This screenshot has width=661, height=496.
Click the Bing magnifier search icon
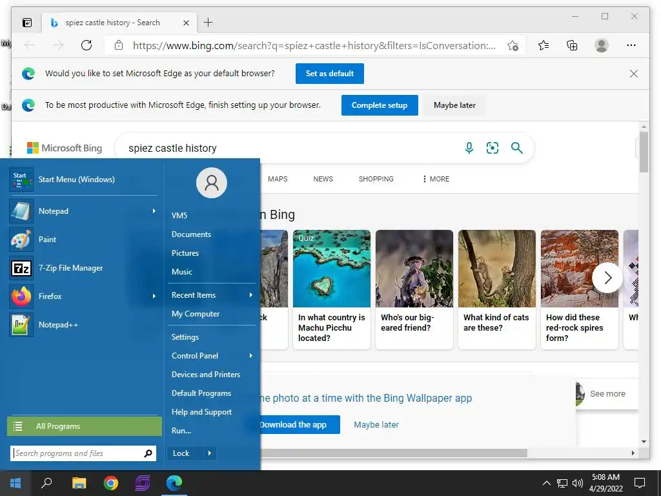(517, 148)
